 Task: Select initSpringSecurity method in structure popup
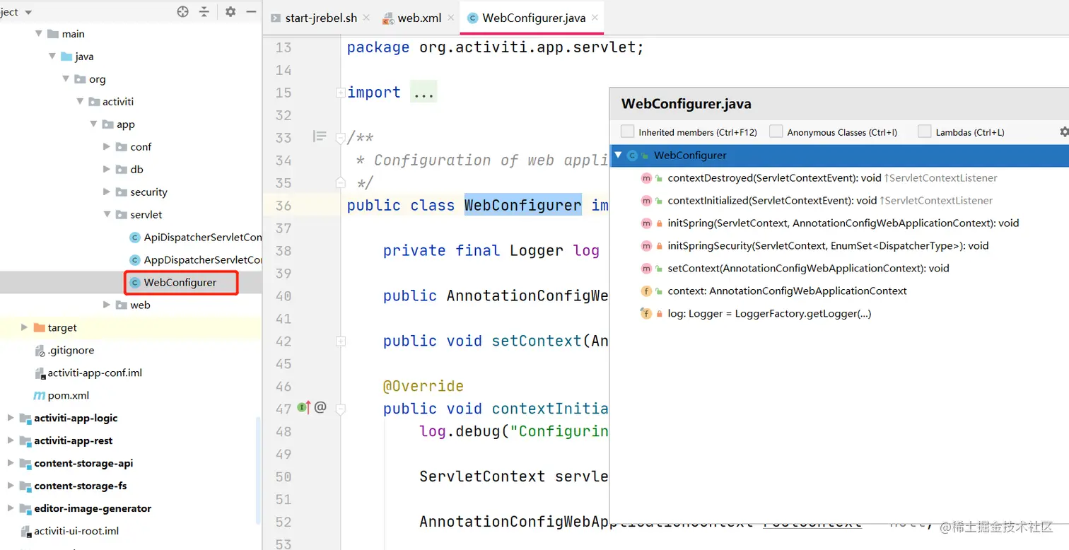click(x=839, y=246)
